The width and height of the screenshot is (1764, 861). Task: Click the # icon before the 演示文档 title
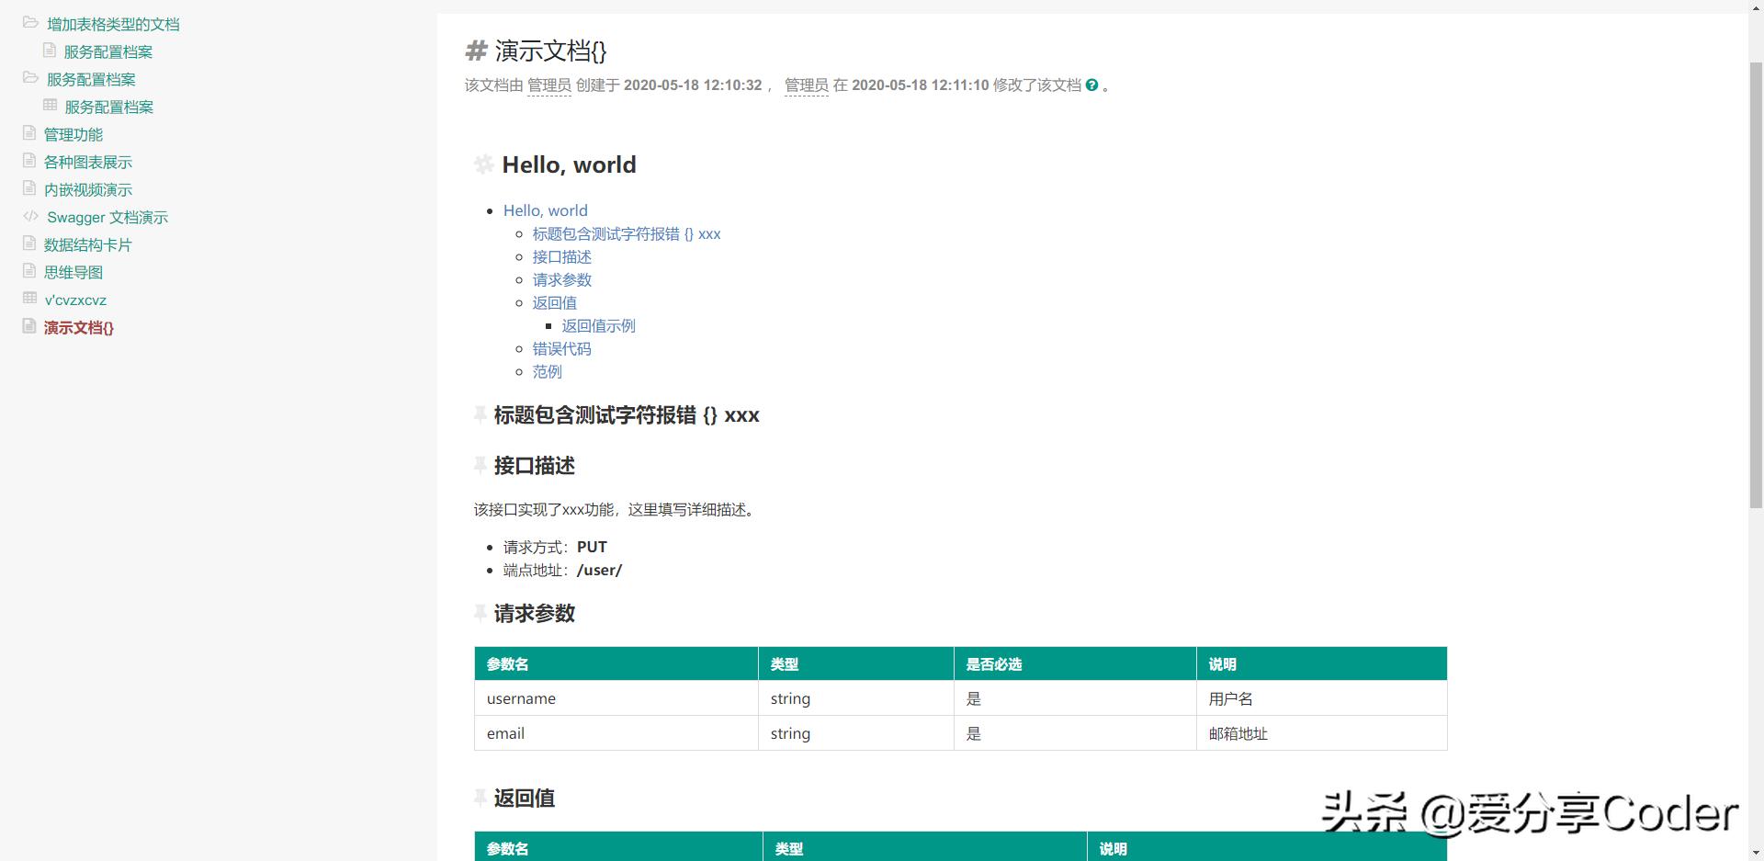pyautogui.click(x=476, y=51)
